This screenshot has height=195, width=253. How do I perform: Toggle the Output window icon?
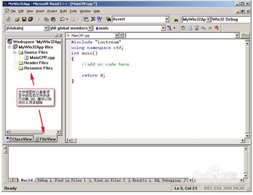[93, 20]
